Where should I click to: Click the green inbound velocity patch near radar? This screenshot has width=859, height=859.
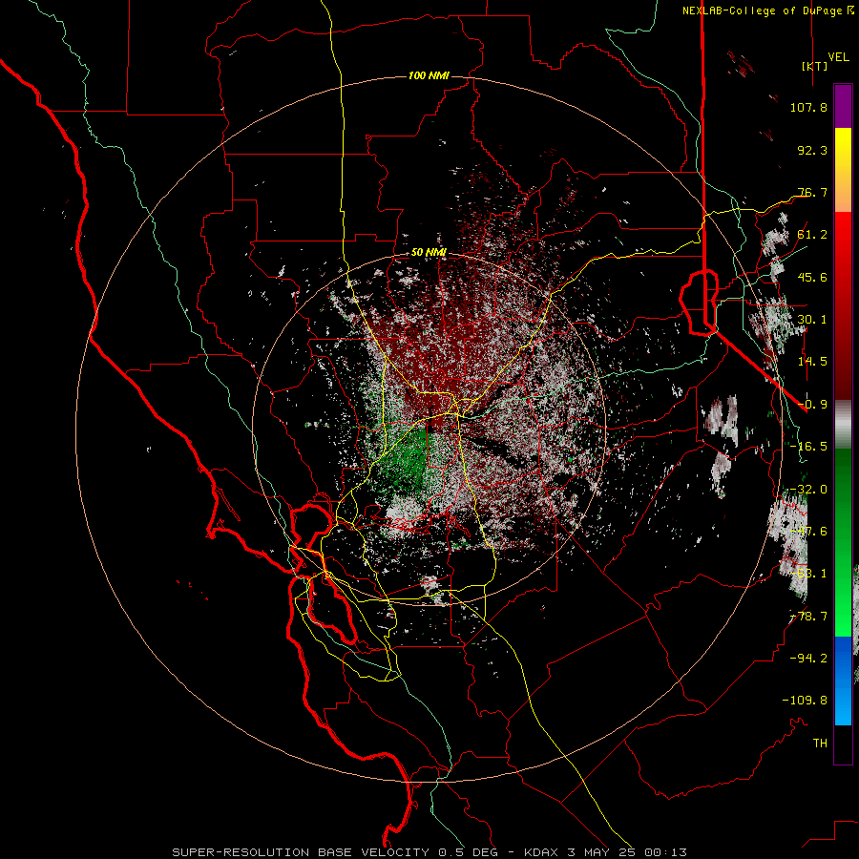click(x=407, y=460)
